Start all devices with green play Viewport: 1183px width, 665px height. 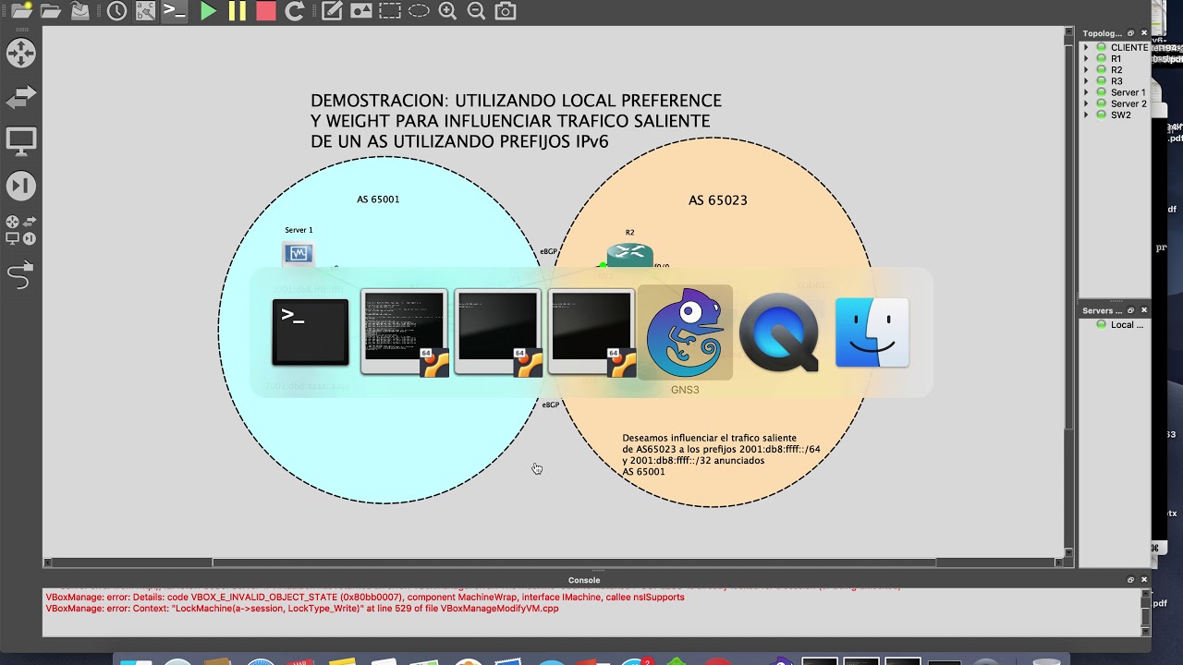pos(208,11)
